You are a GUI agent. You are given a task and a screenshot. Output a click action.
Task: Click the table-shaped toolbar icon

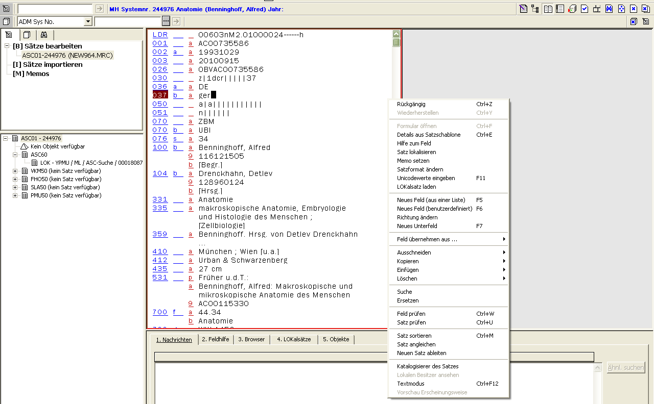pyautogui.click(x=597, y=9)
